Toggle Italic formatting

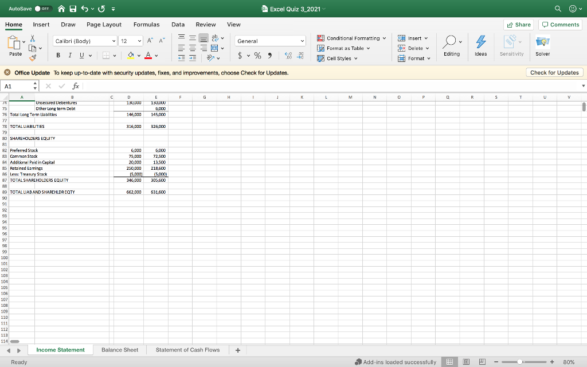point(69,56)
